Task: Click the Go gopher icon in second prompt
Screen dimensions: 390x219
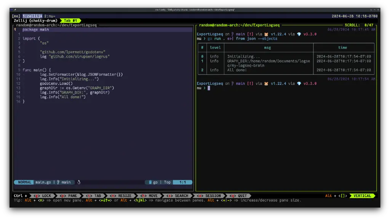Action: [x=266, y=84]
